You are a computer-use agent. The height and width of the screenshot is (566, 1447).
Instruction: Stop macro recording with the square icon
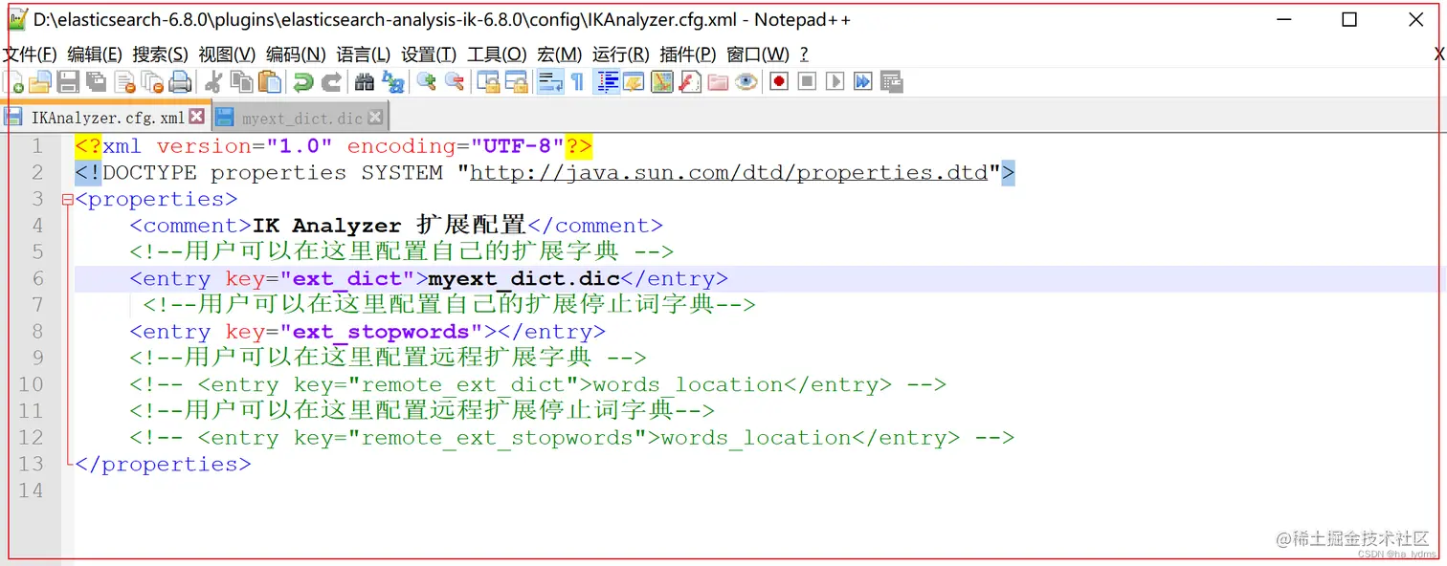[807, 82]
